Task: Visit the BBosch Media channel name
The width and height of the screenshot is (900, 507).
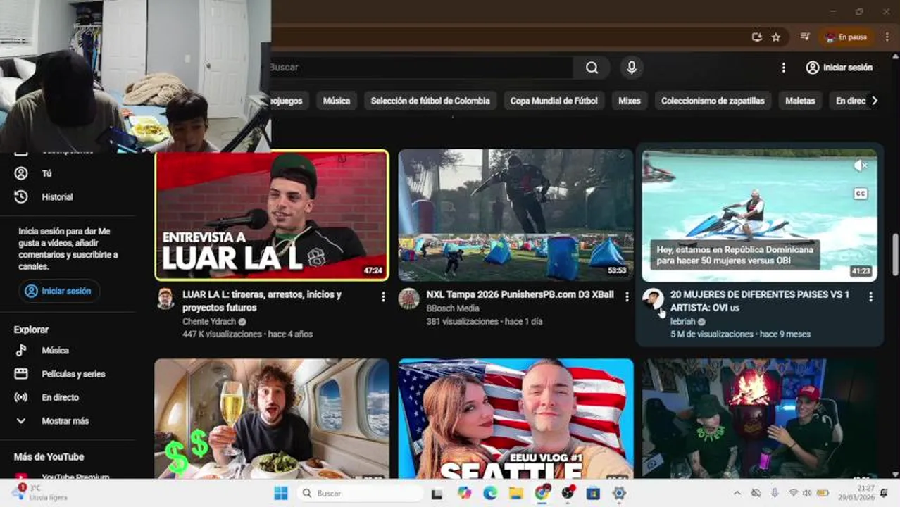Action: (453, 308)
